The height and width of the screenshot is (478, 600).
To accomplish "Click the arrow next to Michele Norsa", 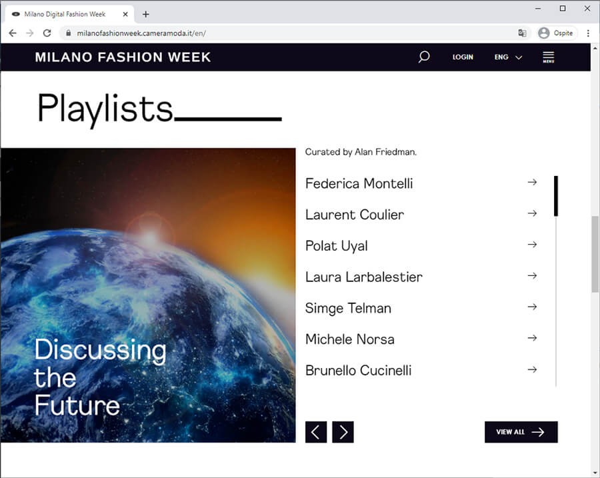I will [532, 338].
